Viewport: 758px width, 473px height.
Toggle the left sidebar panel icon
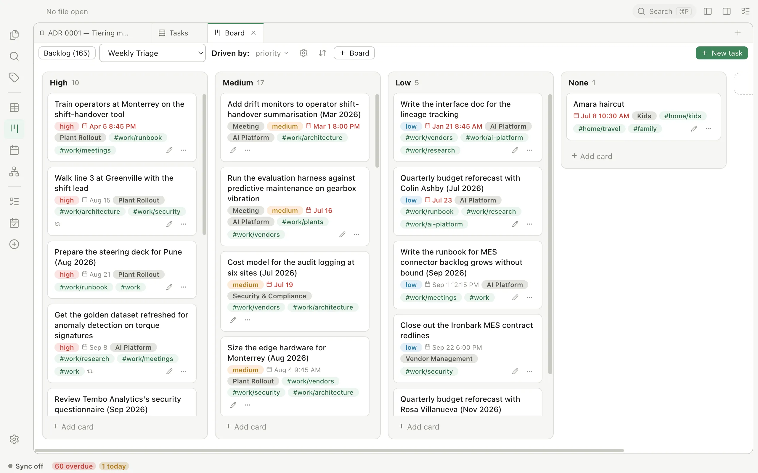click(708, 11)
